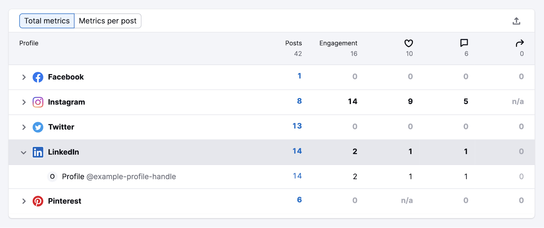Expand the Instagram row

click(x=24, y=102)
